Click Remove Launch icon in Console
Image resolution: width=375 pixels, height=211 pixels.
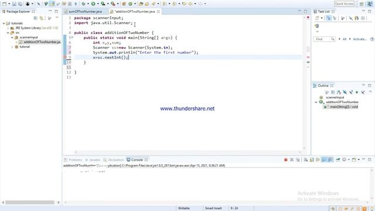[x=292, y=159]
